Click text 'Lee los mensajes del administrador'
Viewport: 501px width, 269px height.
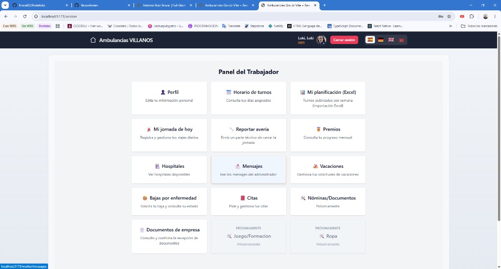tap(249, 175)
